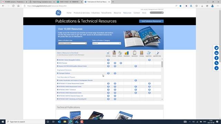Click the Software column globe icon

click(x=120, y=53)
